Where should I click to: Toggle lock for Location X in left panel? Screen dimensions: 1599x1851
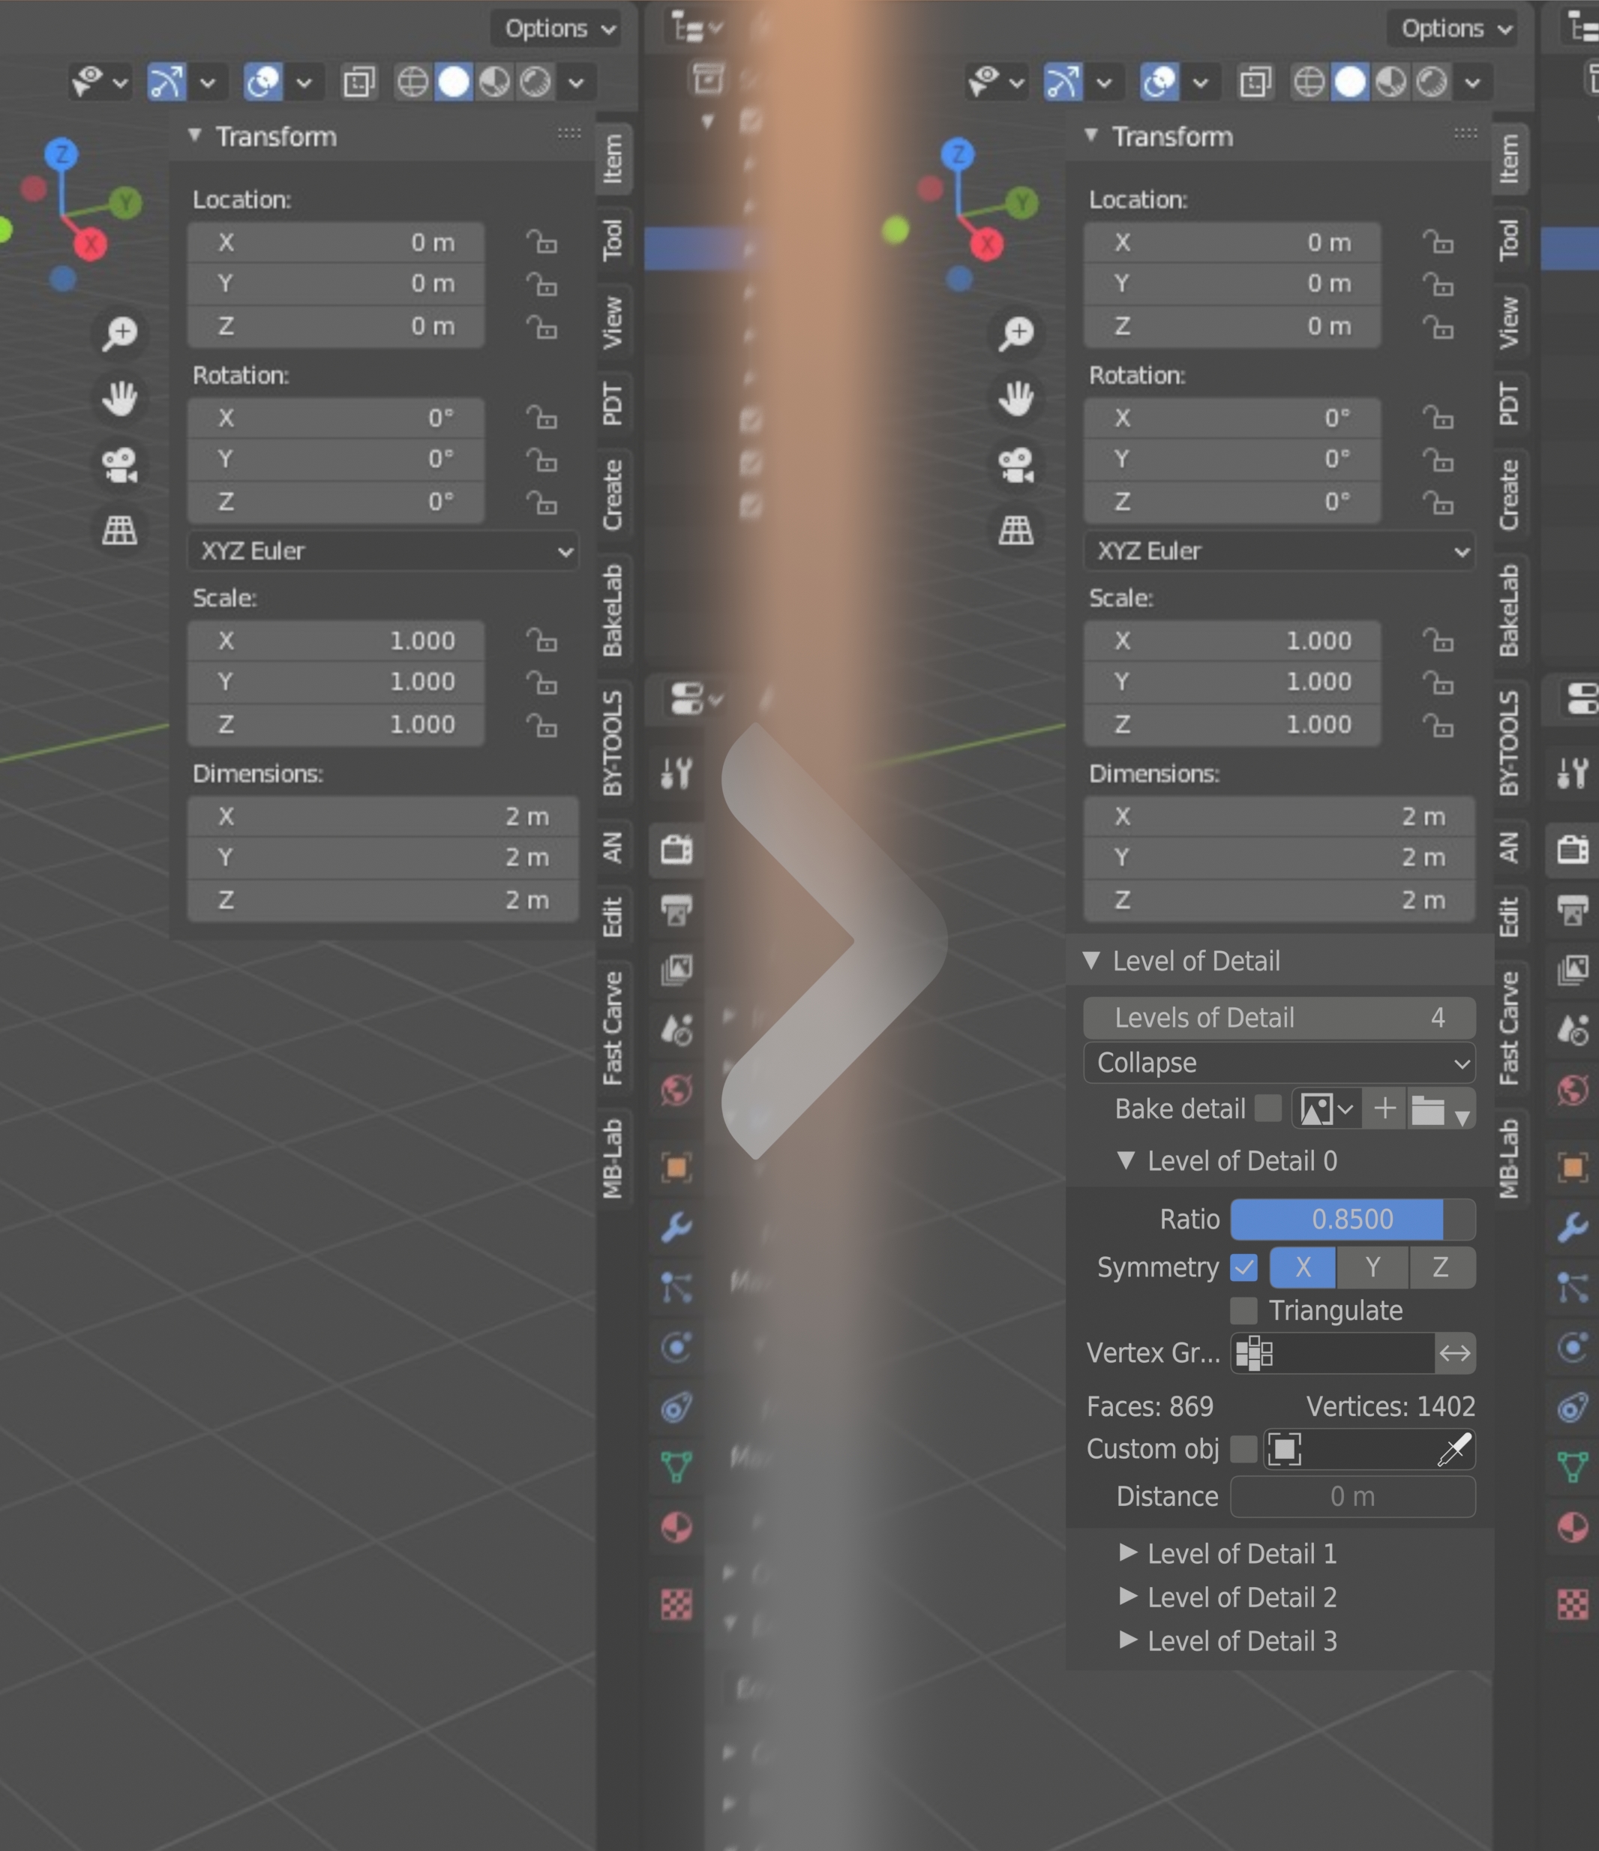tap(541, 242)
